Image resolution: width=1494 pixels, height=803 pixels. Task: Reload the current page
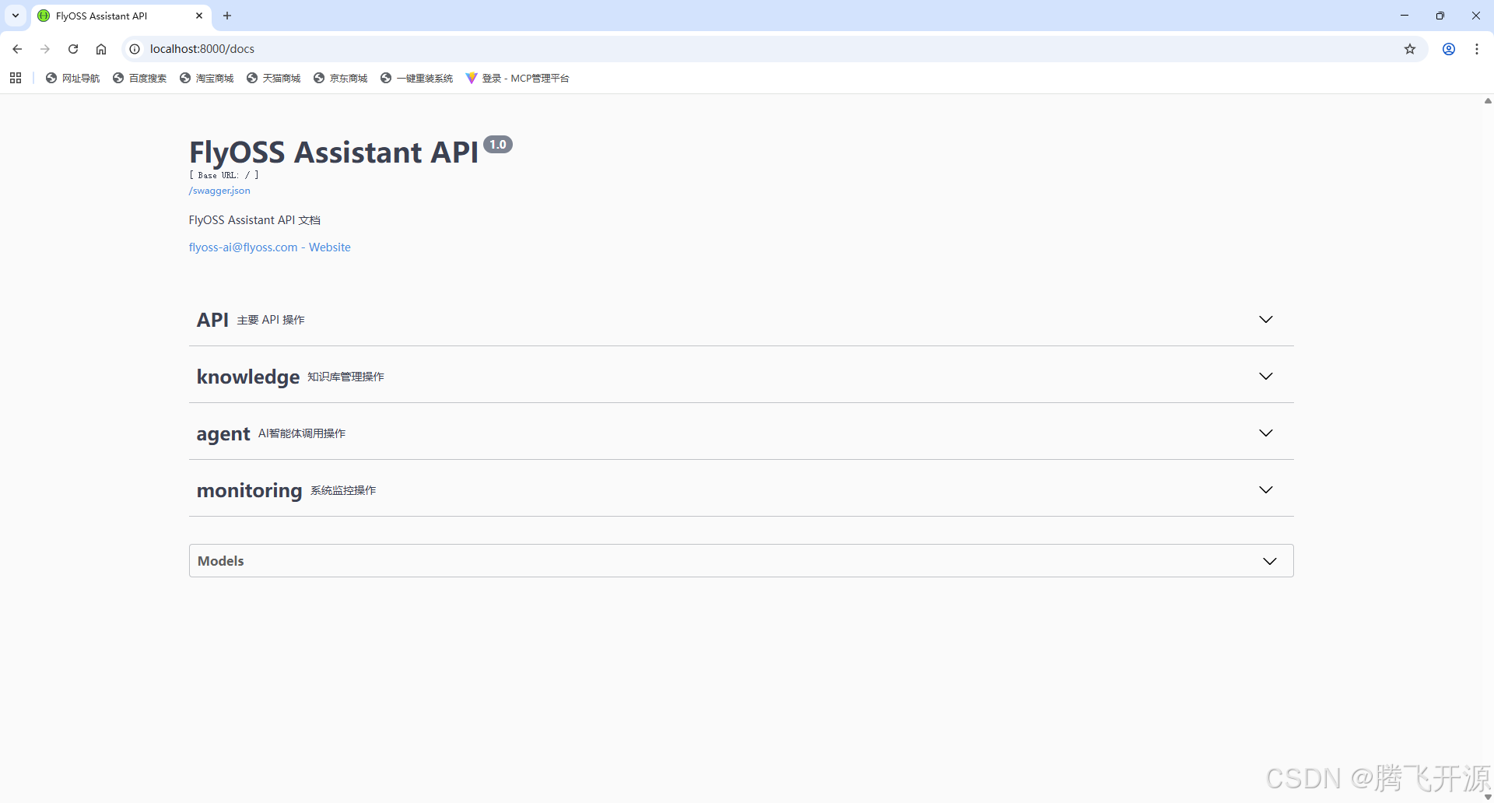(73, 49)
